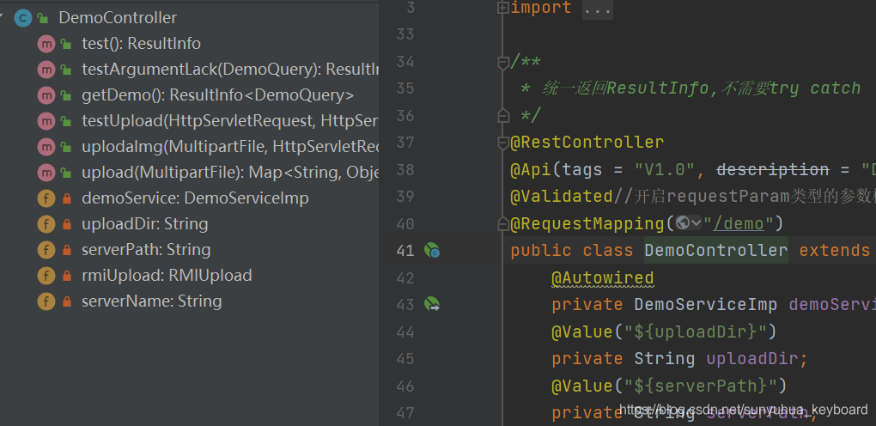Click line number 45 in the gutter
This screenshot has width=876, height=426.
405,359
